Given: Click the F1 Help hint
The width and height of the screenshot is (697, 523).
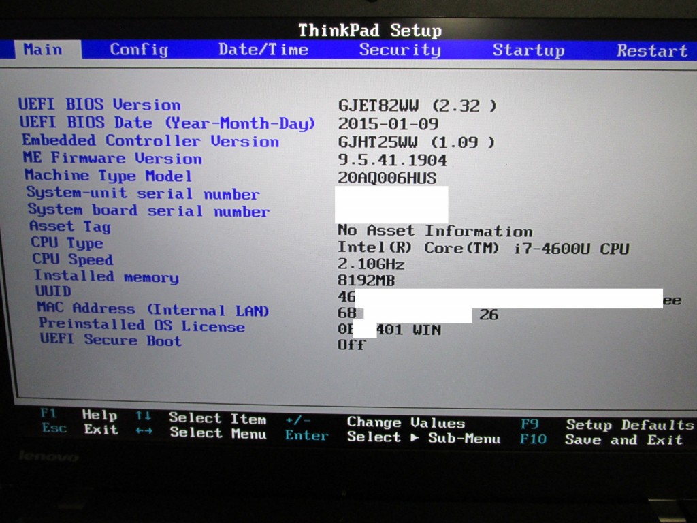Looking at the screenshot, I should [x=79, y=415].
